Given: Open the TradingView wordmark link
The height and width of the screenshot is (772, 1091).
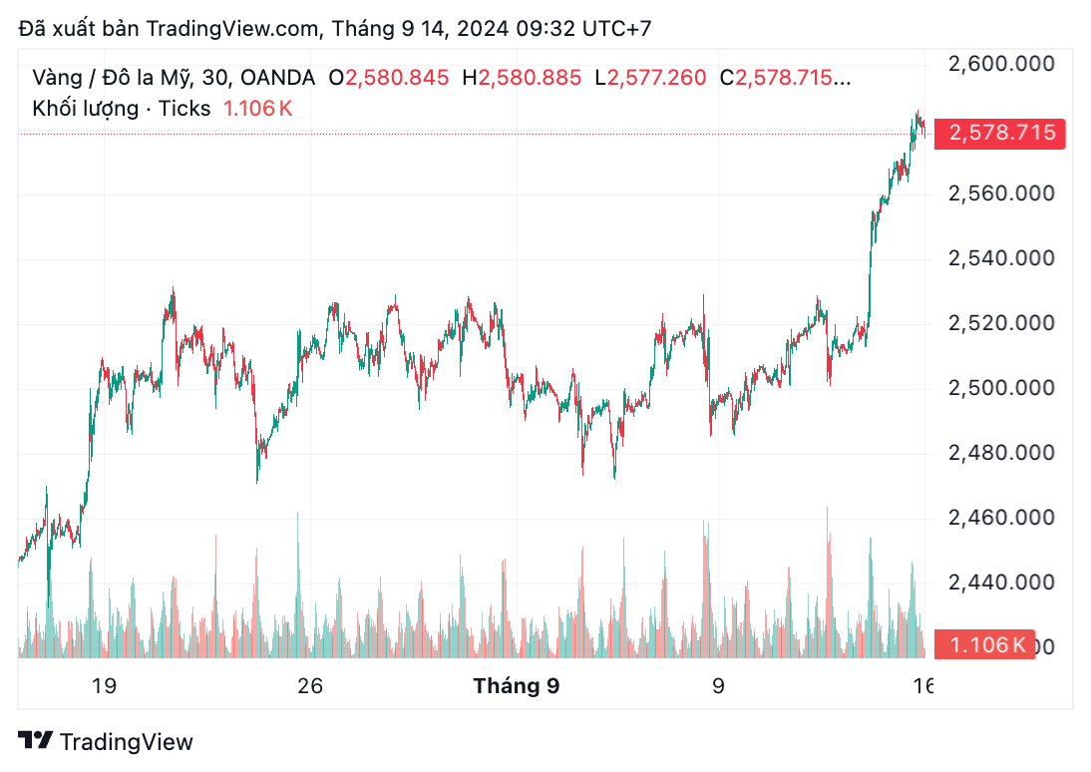Looking at the screenshot, I should (x=126, y=742).
